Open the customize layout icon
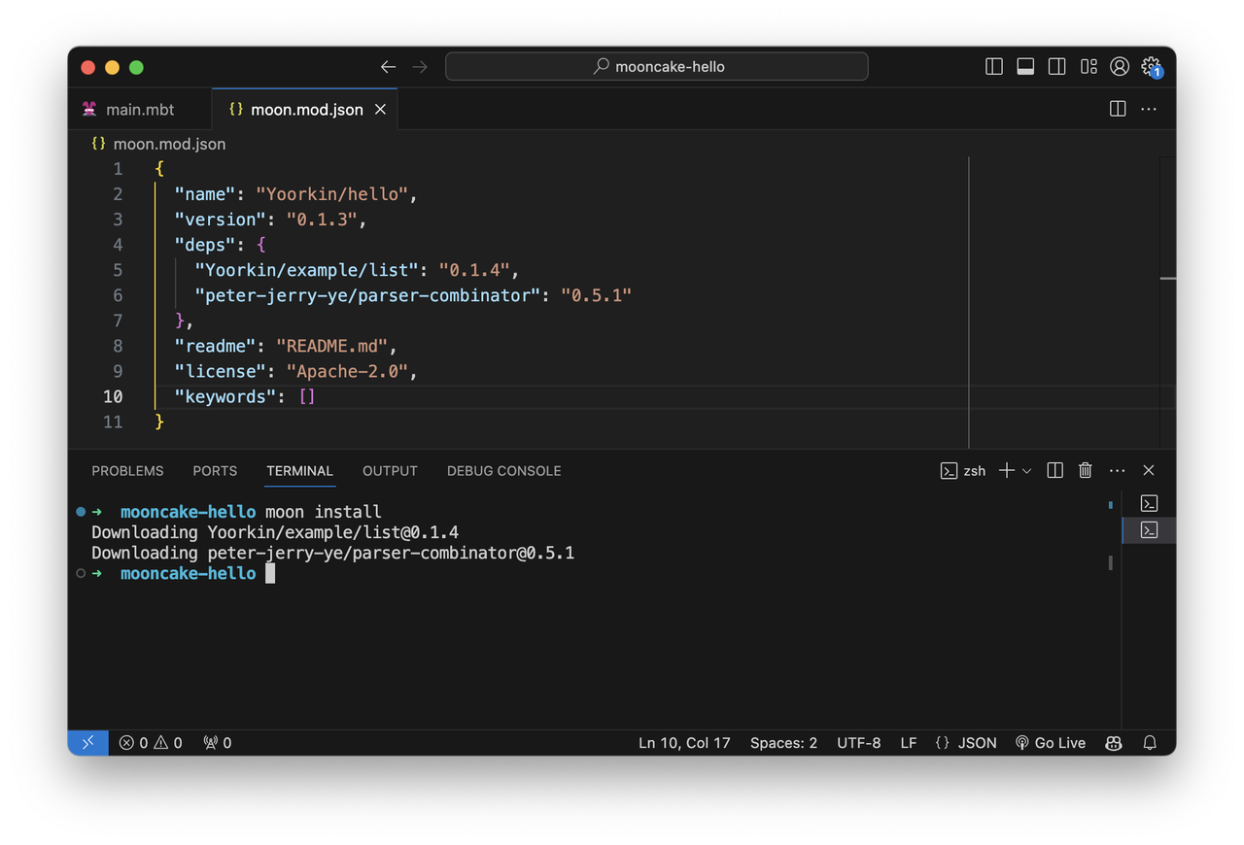1244x845 pixels. pyautogui.click(x=1088, y=67)
